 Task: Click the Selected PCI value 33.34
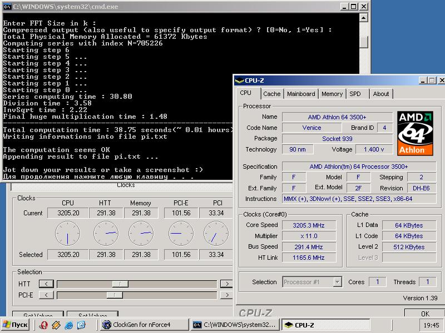pyautogui.click(x=216, y=255)
